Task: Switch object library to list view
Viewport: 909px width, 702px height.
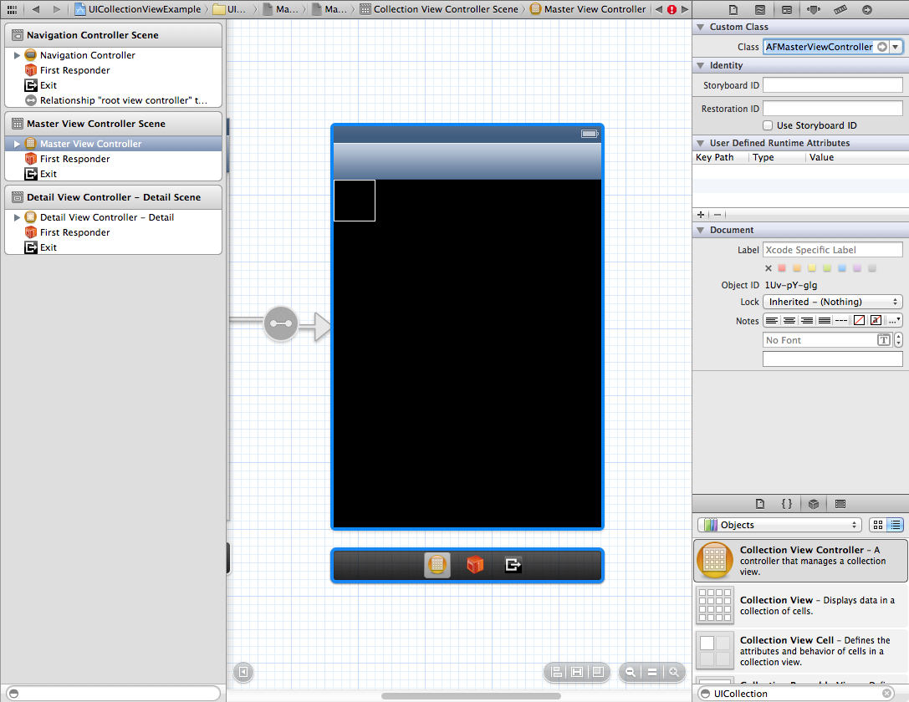Action: pyautogui.click(x=896, y=525)
